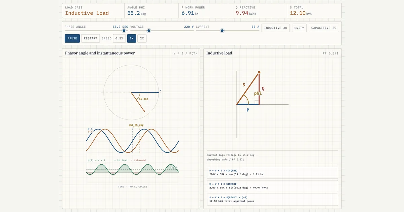Click the current slider handle

pos(222,31)
